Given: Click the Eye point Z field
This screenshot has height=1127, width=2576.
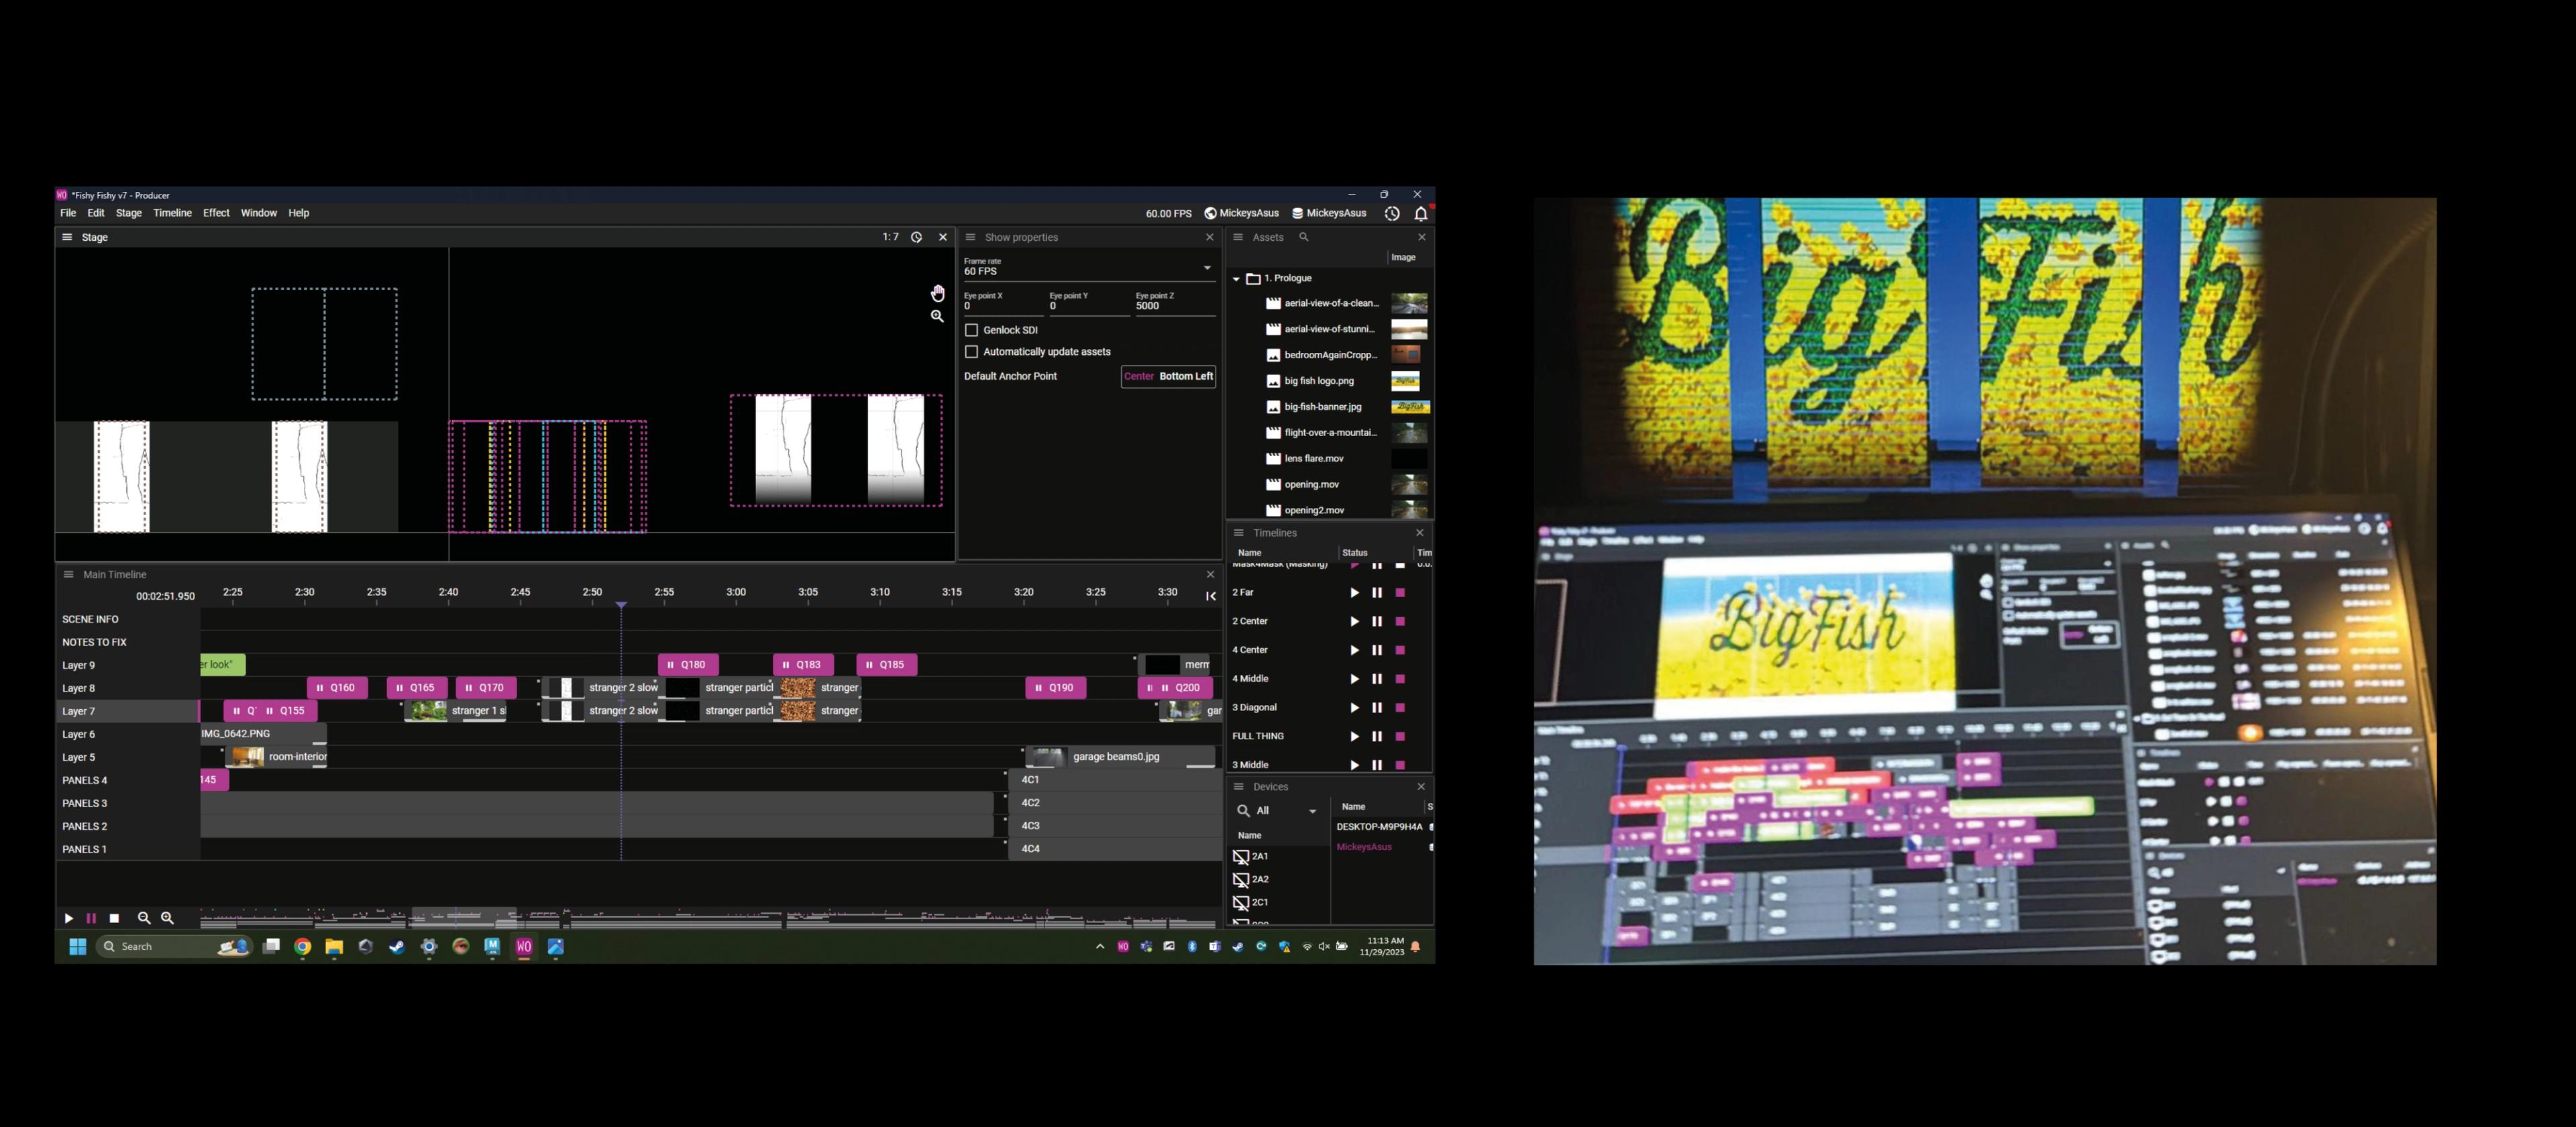Looking at the screenshot, I should click(1174, 306).
